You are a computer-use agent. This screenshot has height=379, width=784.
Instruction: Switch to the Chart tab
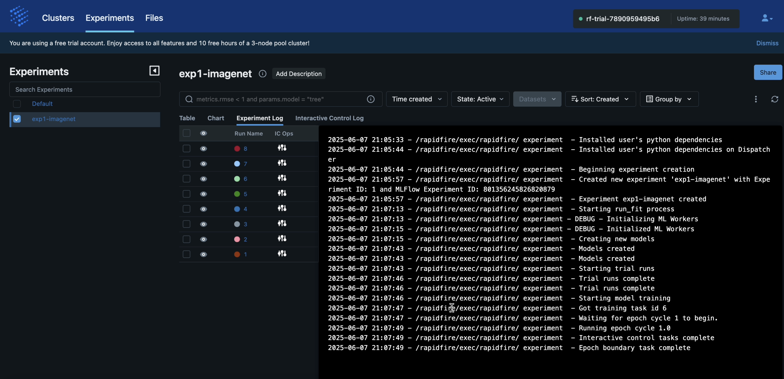tap(215, 118)
